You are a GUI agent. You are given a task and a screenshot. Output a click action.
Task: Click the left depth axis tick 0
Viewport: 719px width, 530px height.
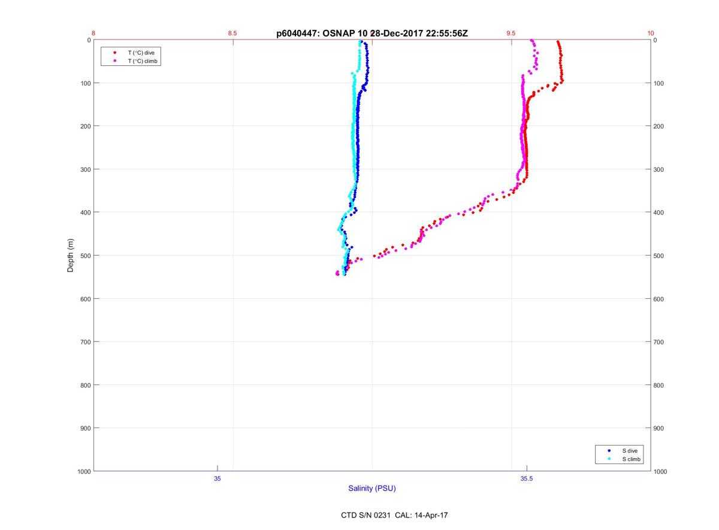tap(89, 40)
